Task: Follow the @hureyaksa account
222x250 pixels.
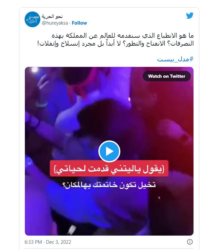Action: tap(79, 23)
